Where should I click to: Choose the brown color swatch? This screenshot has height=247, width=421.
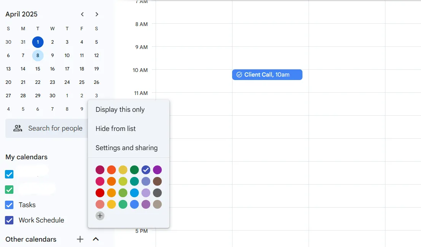[x=157, y=182]
